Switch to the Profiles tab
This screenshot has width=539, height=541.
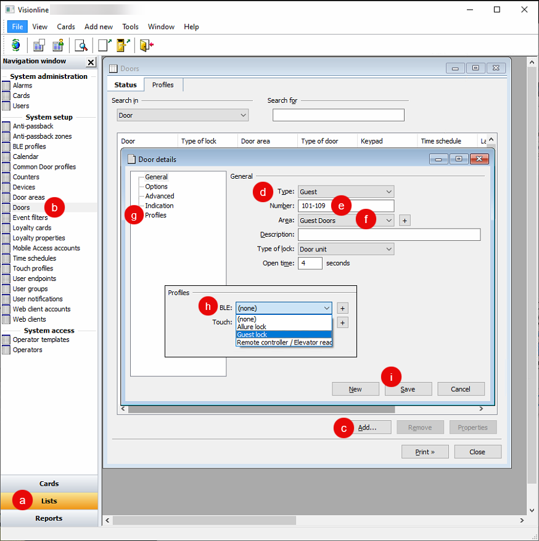click(163, 85)
